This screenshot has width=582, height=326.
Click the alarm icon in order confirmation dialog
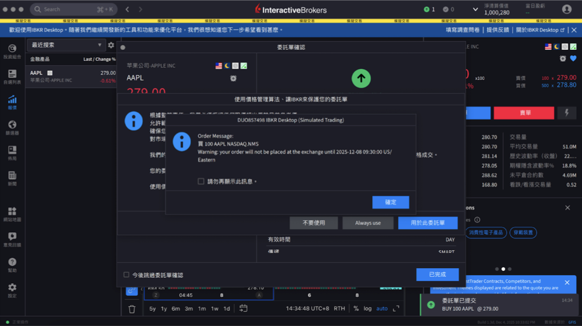coord(233,78)
